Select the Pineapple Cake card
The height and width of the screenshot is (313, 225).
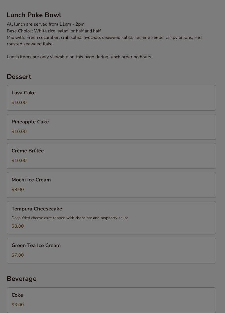click(x=111, y=127)
